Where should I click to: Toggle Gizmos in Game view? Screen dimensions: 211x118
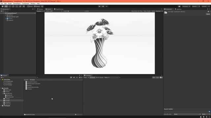coord(158,11)
